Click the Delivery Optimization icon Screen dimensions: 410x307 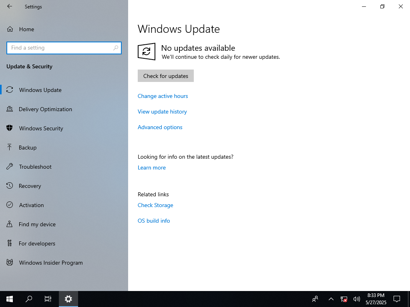(x=10, y=109)
